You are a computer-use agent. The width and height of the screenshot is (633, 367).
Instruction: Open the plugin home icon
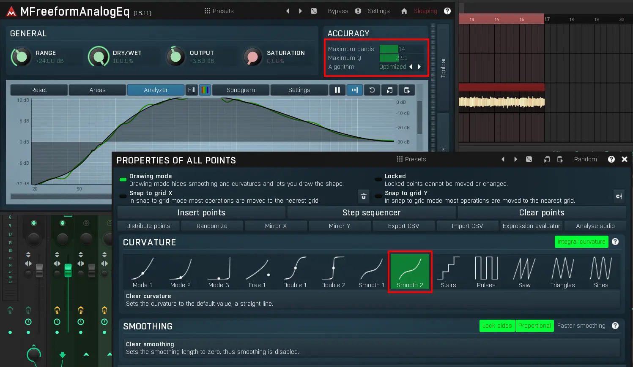click(x=404, y=11)
